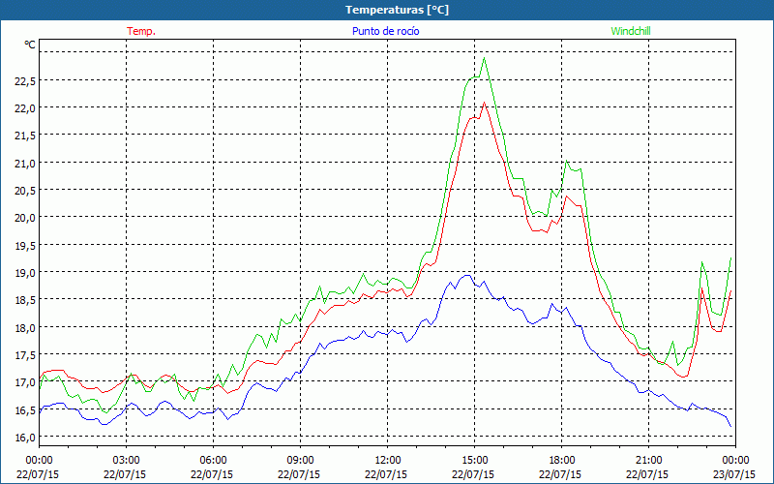Click the 21,5 y-axis value
This screenshot has height=484, width=774.
click(x=25, y=136)
